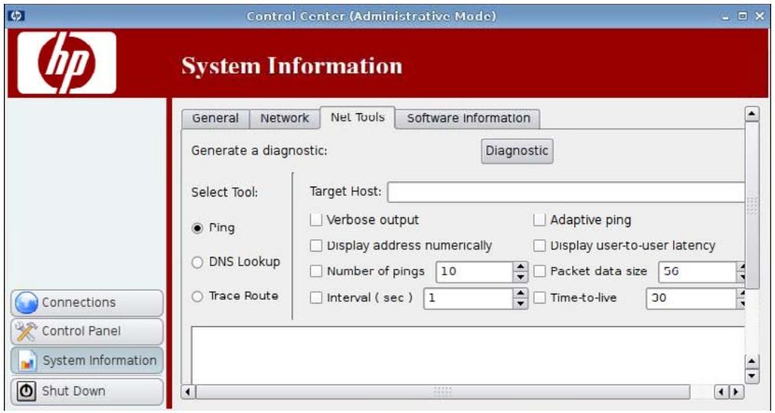Decrease Interval with down arrow

521,304
